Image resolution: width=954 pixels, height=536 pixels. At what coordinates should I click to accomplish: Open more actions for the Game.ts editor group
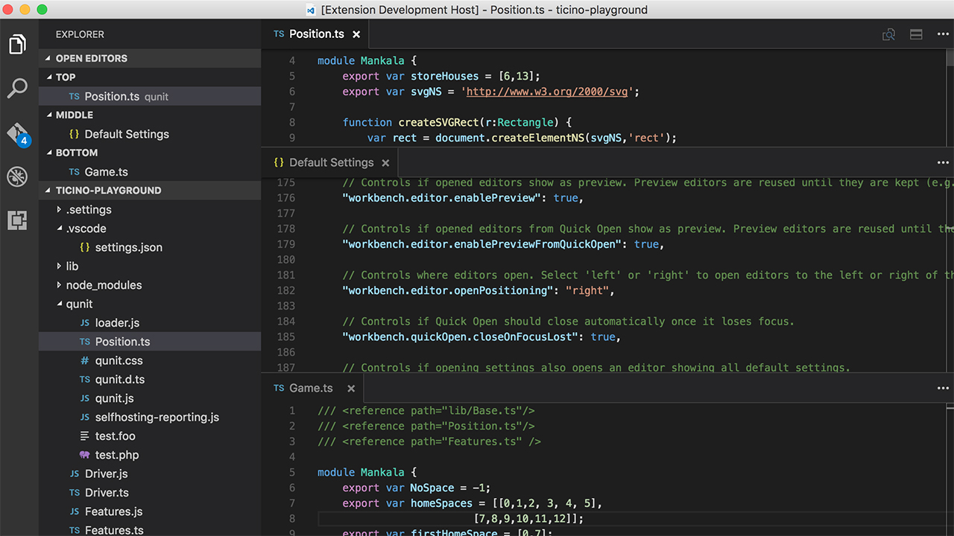[x=943, y=388]
